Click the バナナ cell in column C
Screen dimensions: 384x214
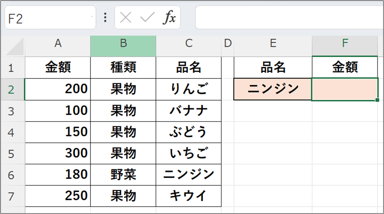tap(188, 111)
